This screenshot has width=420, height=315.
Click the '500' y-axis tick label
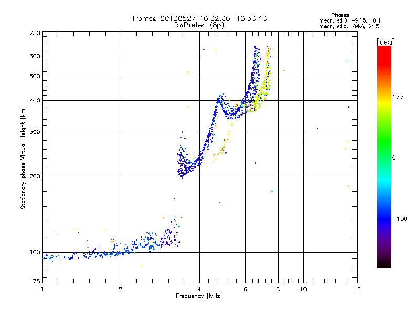coord(35,76)
